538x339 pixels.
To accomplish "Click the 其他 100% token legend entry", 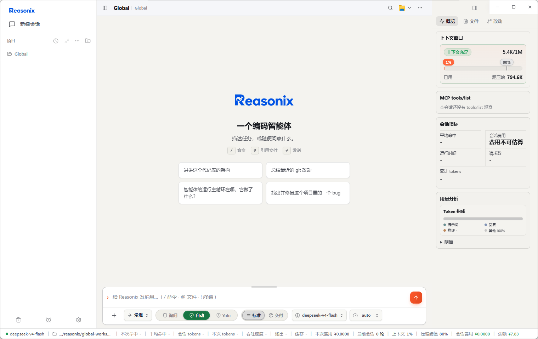I will (495, 231).
